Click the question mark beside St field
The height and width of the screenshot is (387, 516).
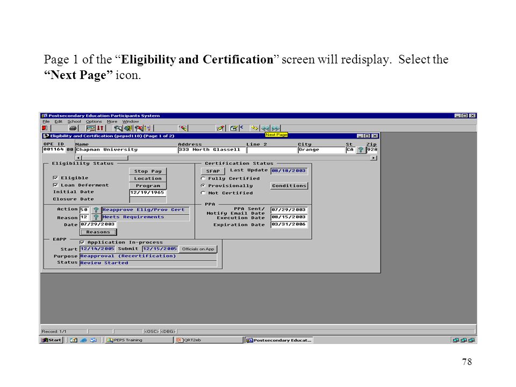(361, 150)
